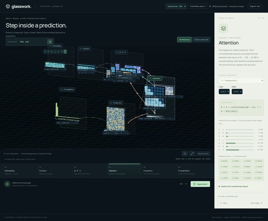
Task: Open the Head 2 of 2 dropdown
Action: (x=237, y=91)
